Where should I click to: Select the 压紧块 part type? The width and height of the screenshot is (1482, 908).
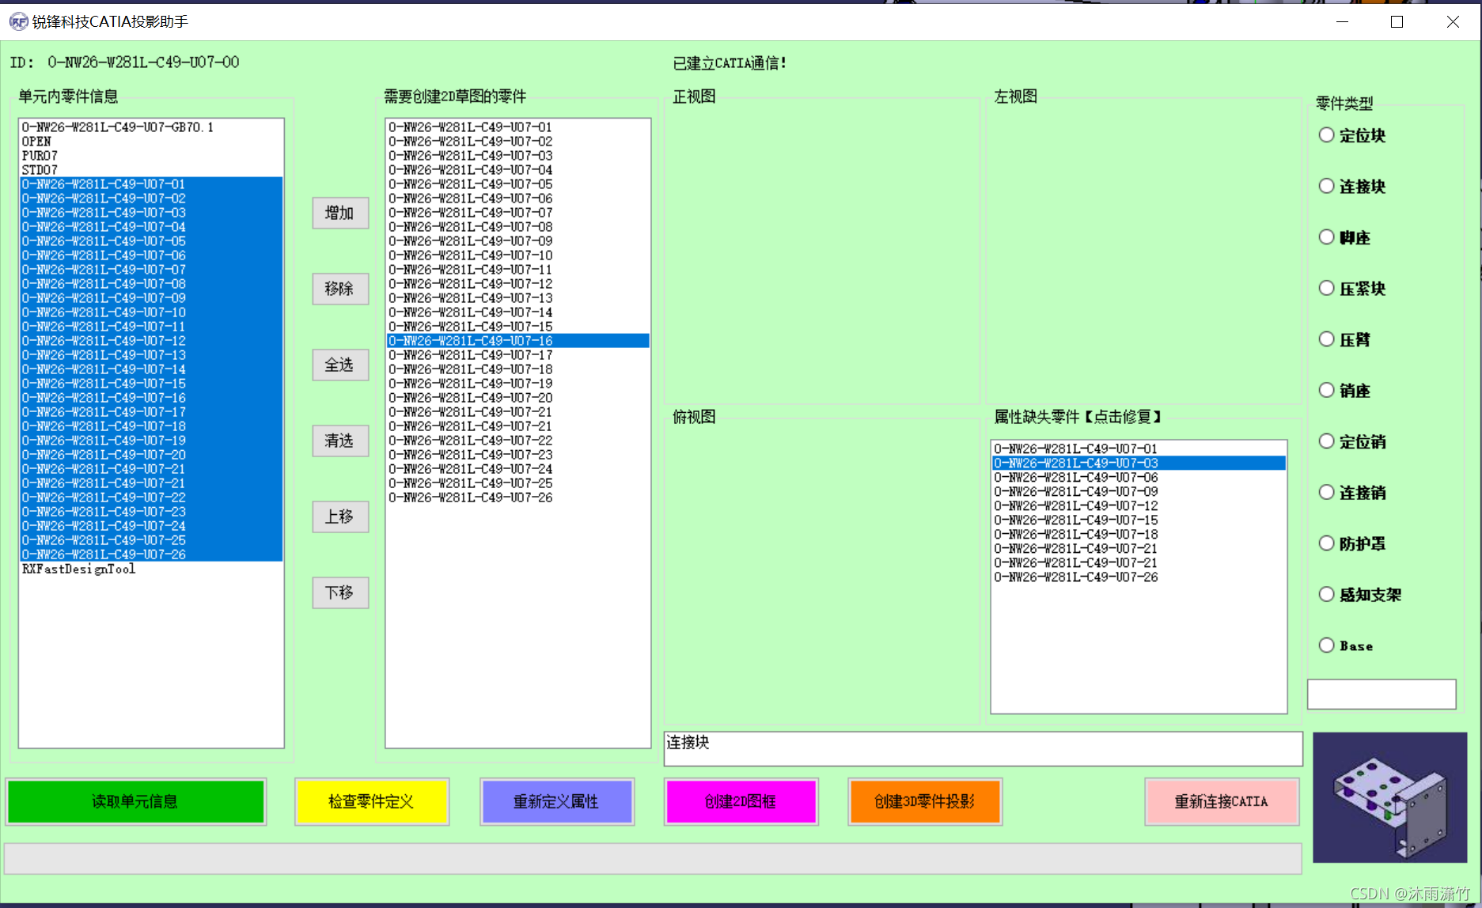[x=1326, y=288]
